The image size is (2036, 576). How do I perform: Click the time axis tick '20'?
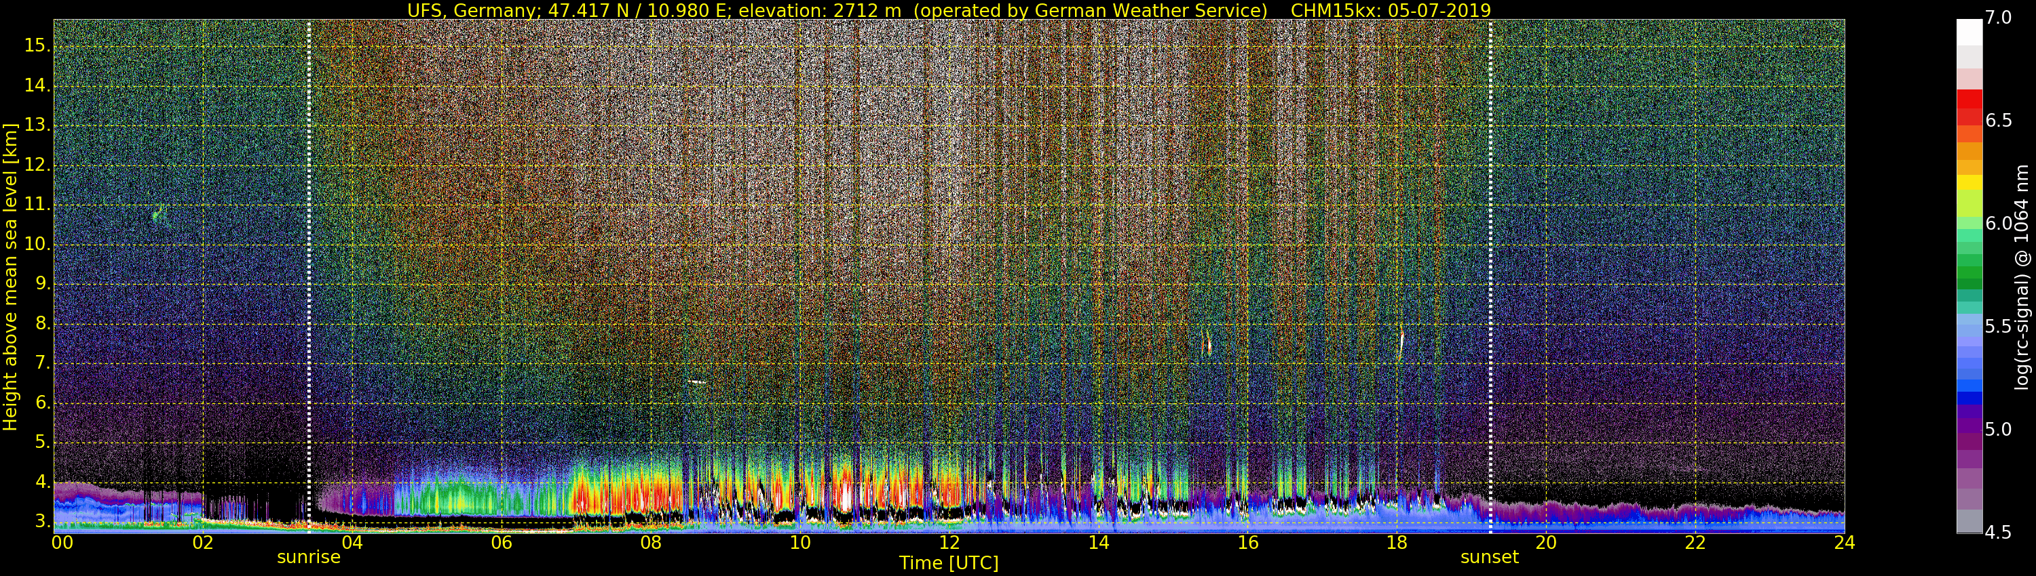(1546, 543)
